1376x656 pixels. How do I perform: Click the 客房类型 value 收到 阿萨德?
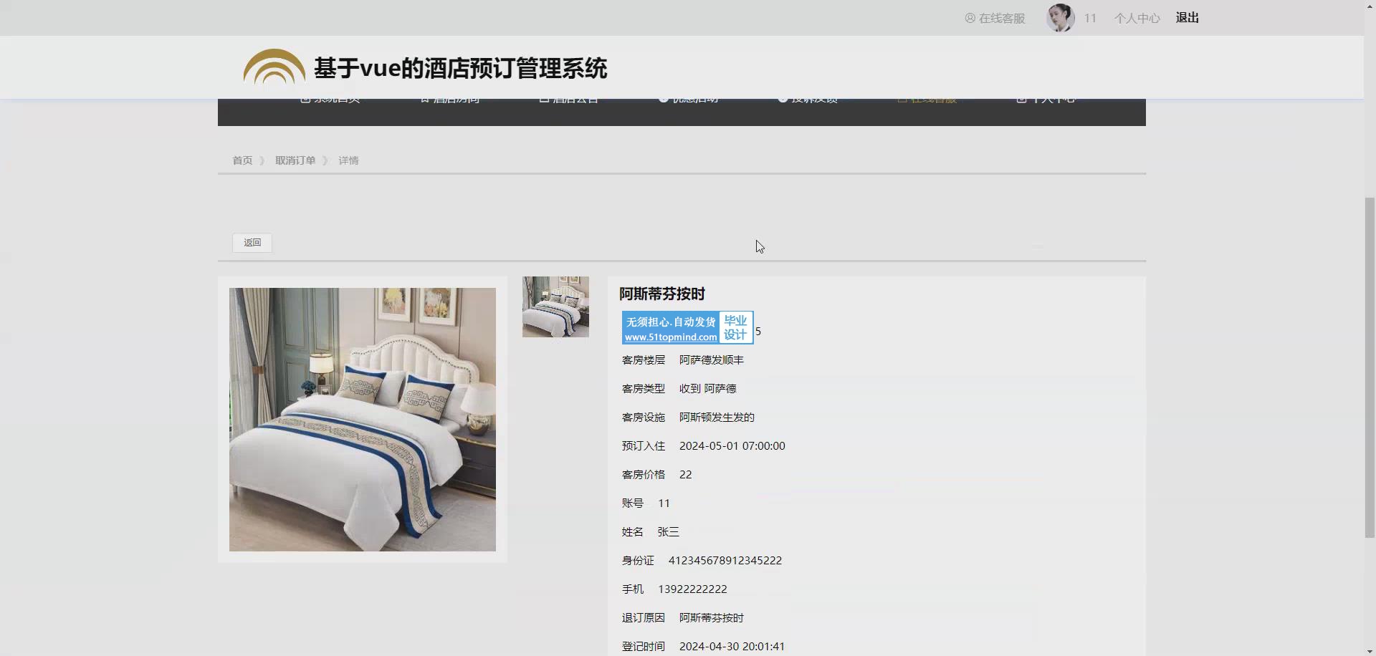[x=708, y=389]
